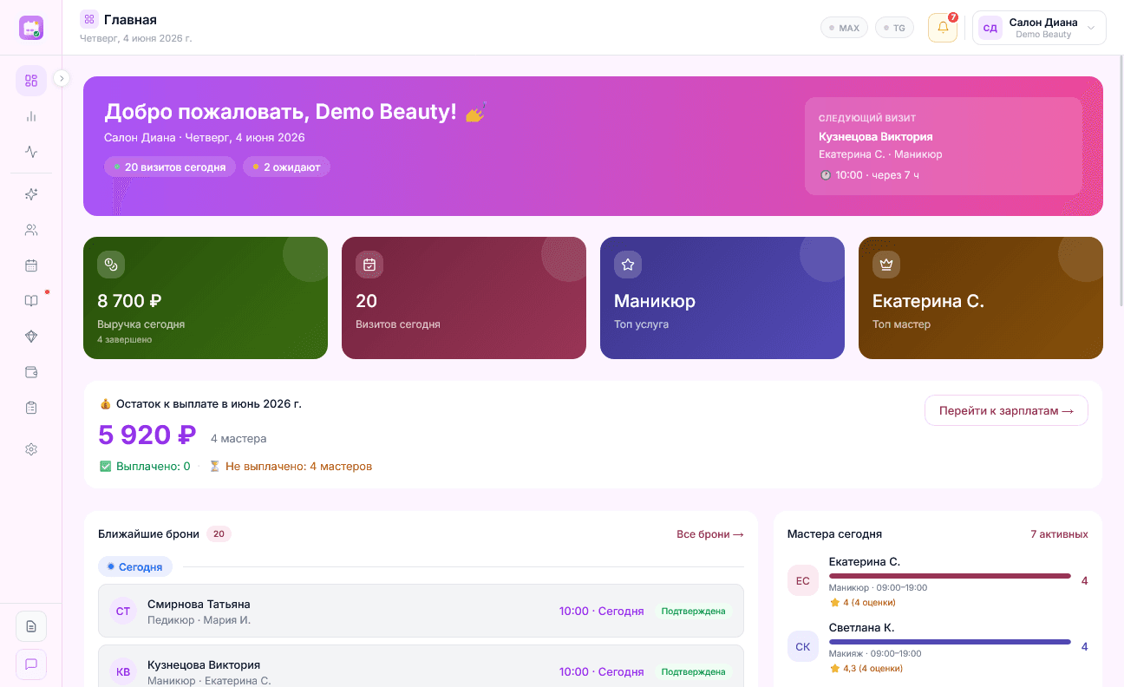Click the '20 визитов сегодня' badge
This screenshot has height=687, width=1124.
(x=170, y=167)
